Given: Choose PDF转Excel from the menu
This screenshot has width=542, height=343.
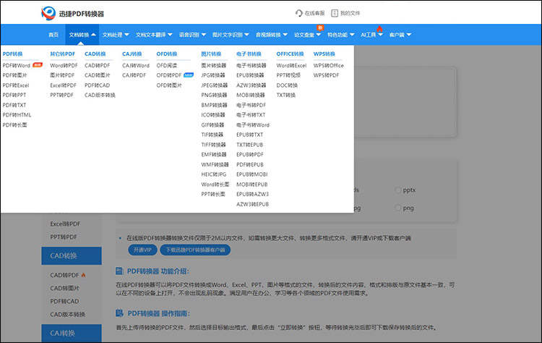Looking at the screenshot, I should point(16,85).
